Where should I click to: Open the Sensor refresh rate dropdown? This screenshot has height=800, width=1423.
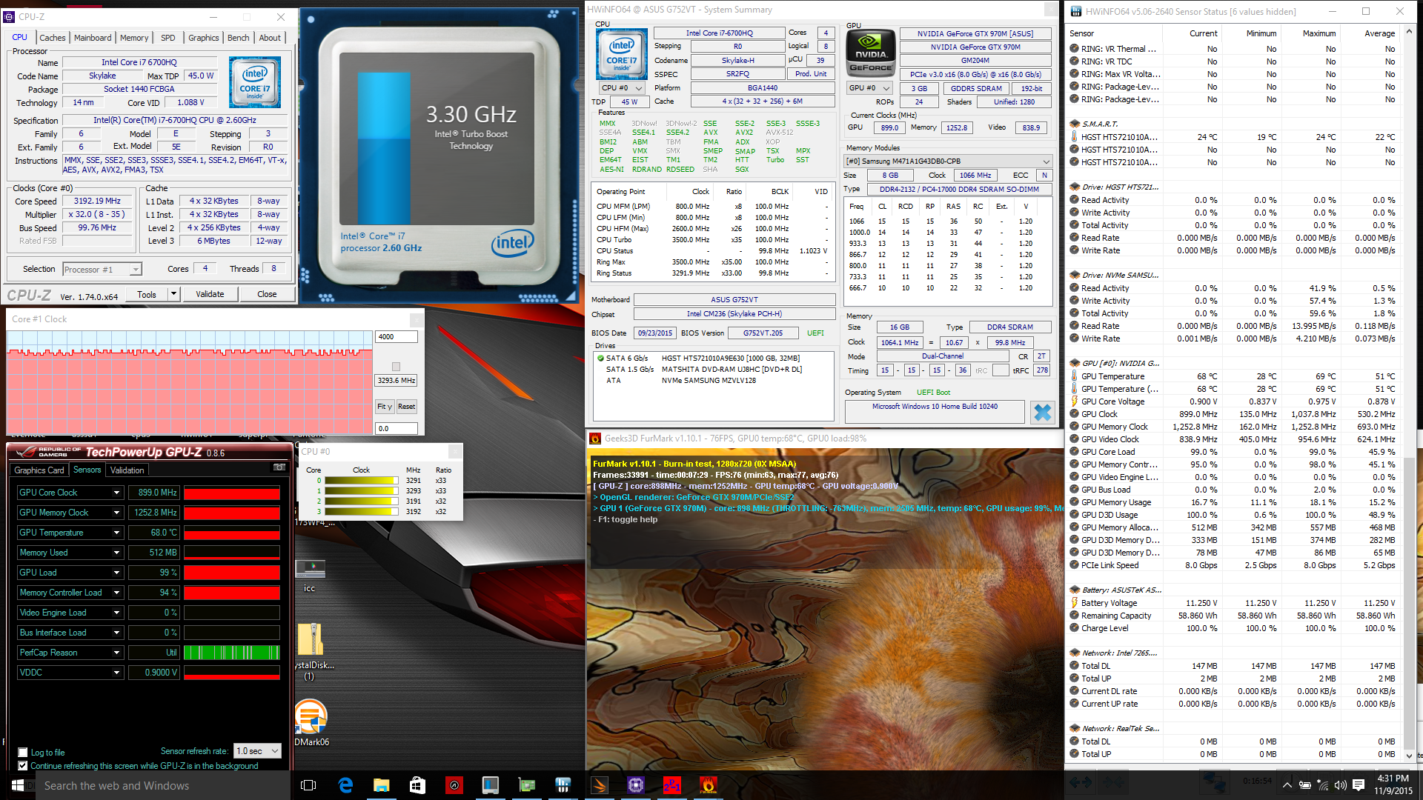click(x=258, y=751)
